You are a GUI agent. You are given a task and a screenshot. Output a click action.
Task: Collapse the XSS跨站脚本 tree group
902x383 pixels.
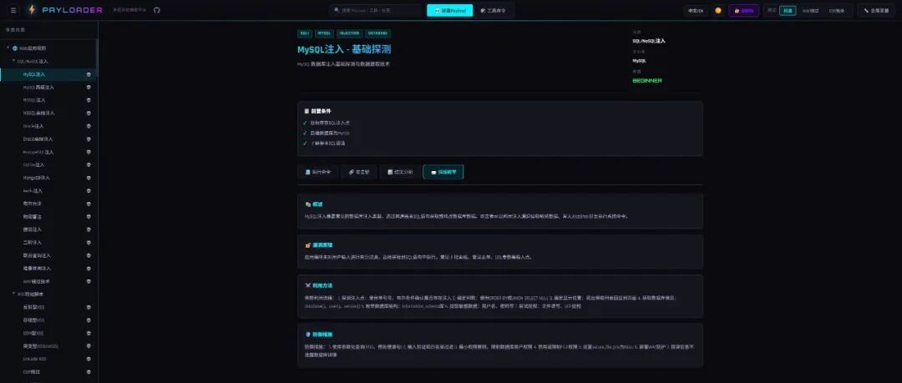[x=14, y=294]
